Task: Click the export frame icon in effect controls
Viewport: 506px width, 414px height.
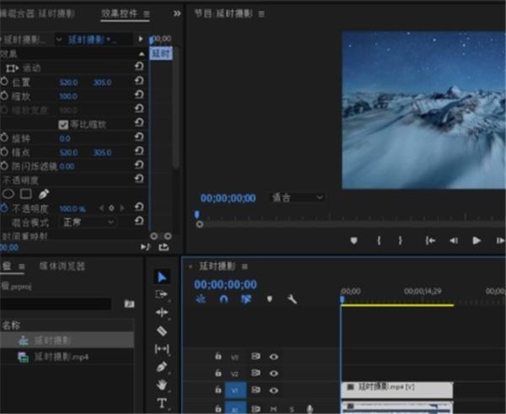Action: [x=164, y=247]
